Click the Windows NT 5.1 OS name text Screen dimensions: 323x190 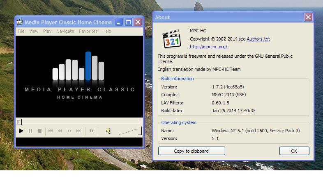[256, 131]
